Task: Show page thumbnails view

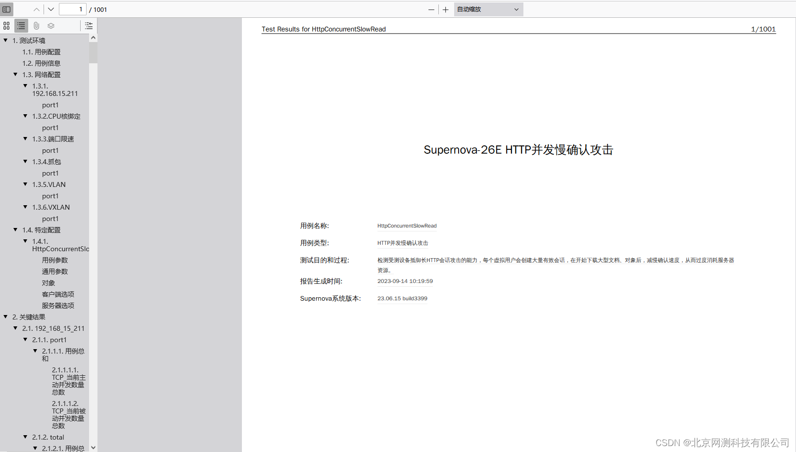Action: click(x=6, y=26)
